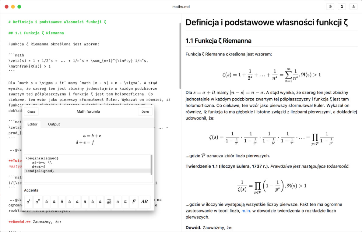Click the formula text area scrollbar
The height and width of the screenshot is (232, 362).
151,165
